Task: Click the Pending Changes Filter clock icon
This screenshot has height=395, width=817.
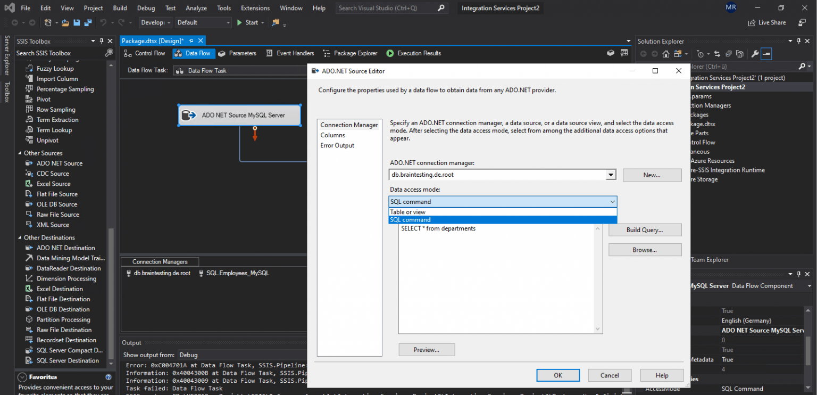Action: coord(700,54)
